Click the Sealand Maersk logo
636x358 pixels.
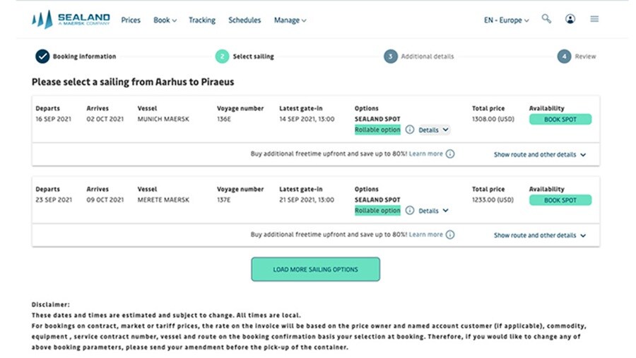coord(70,20)
